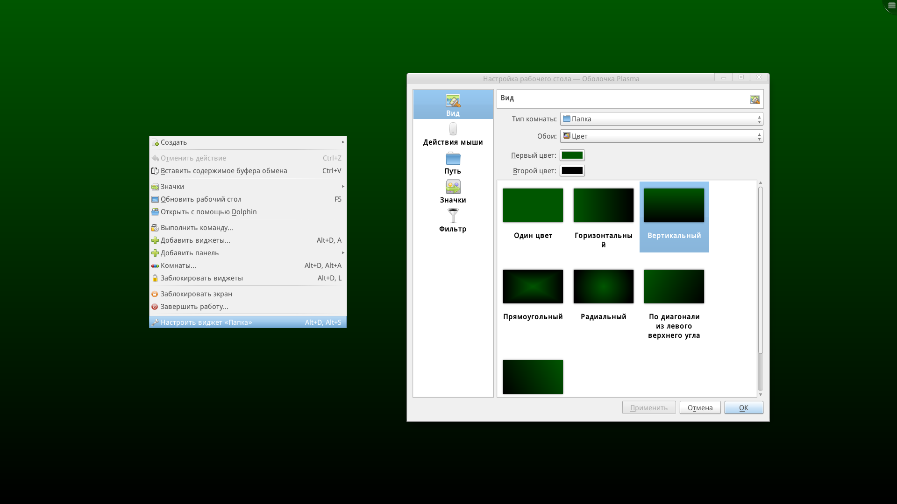This screenshot has height=504, width=897.
Task: Open the Второй цвет black swatch
Action: pyautogui.click(x=572, y=171)
